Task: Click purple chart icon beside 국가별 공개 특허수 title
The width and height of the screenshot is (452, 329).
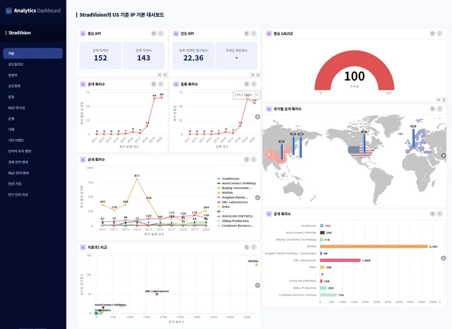Action: (269, 109)
